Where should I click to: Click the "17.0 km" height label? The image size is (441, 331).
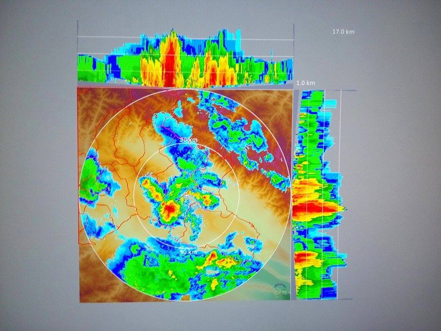click(x=343, y=32)
